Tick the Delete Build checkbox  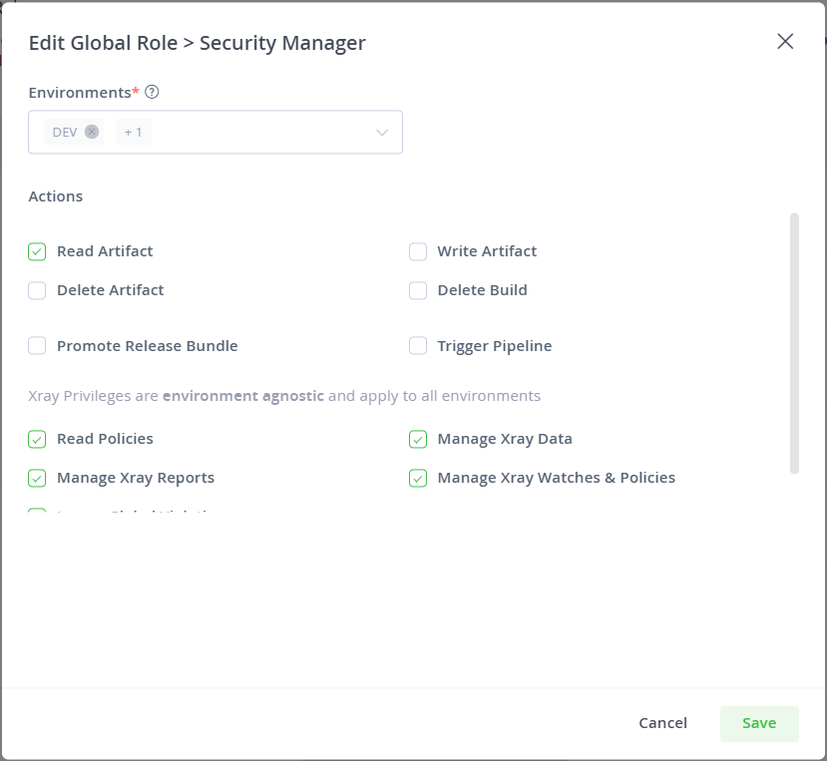418,290
